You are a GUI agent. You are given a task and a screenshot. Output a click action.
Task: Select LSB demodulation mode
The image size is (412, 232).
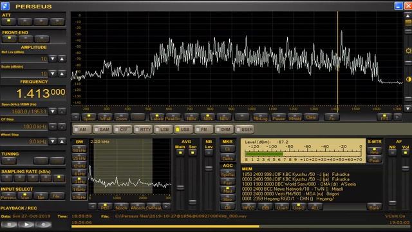(x=164, y=130)
